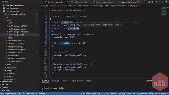Click 'You, 2 minutes ago' blame status
Screen dimensions: 169x95
point(88,93)
